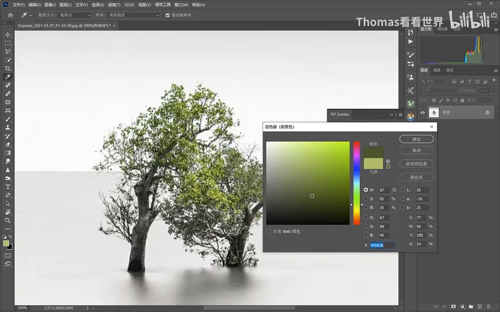Switch to the 通道 channels tab
Image resolution: width=500 pixels, height=312 pixels.
437,70
